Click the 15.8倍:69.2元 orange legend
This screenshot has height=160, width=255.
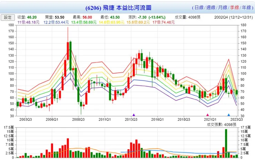(138, 22)
